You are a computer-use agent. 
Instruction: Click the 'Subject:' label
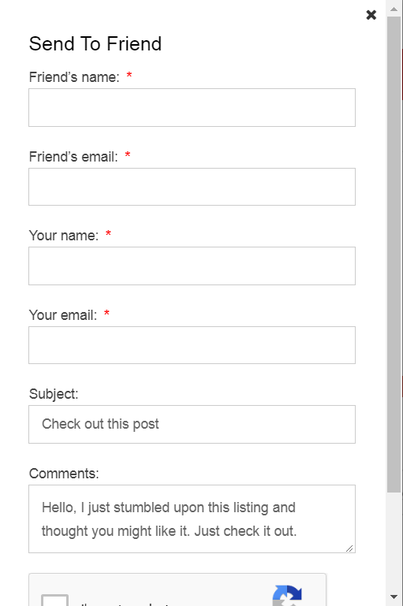(x=54, y=394)
